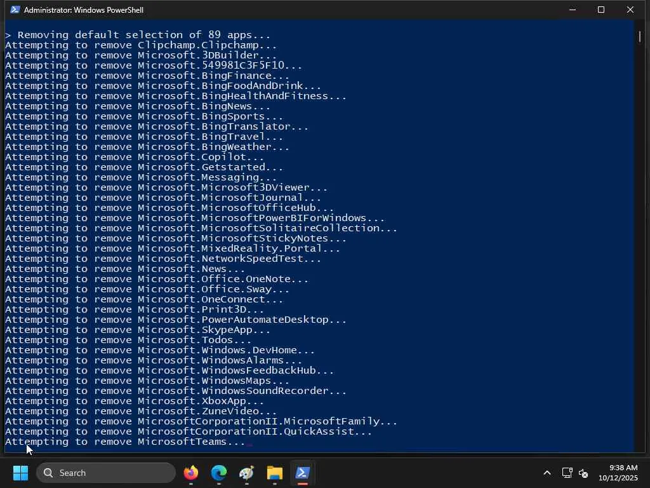The image size is (650, 488).
Task: Launch Firefox from the taskbar
Action: coord(190,473)
